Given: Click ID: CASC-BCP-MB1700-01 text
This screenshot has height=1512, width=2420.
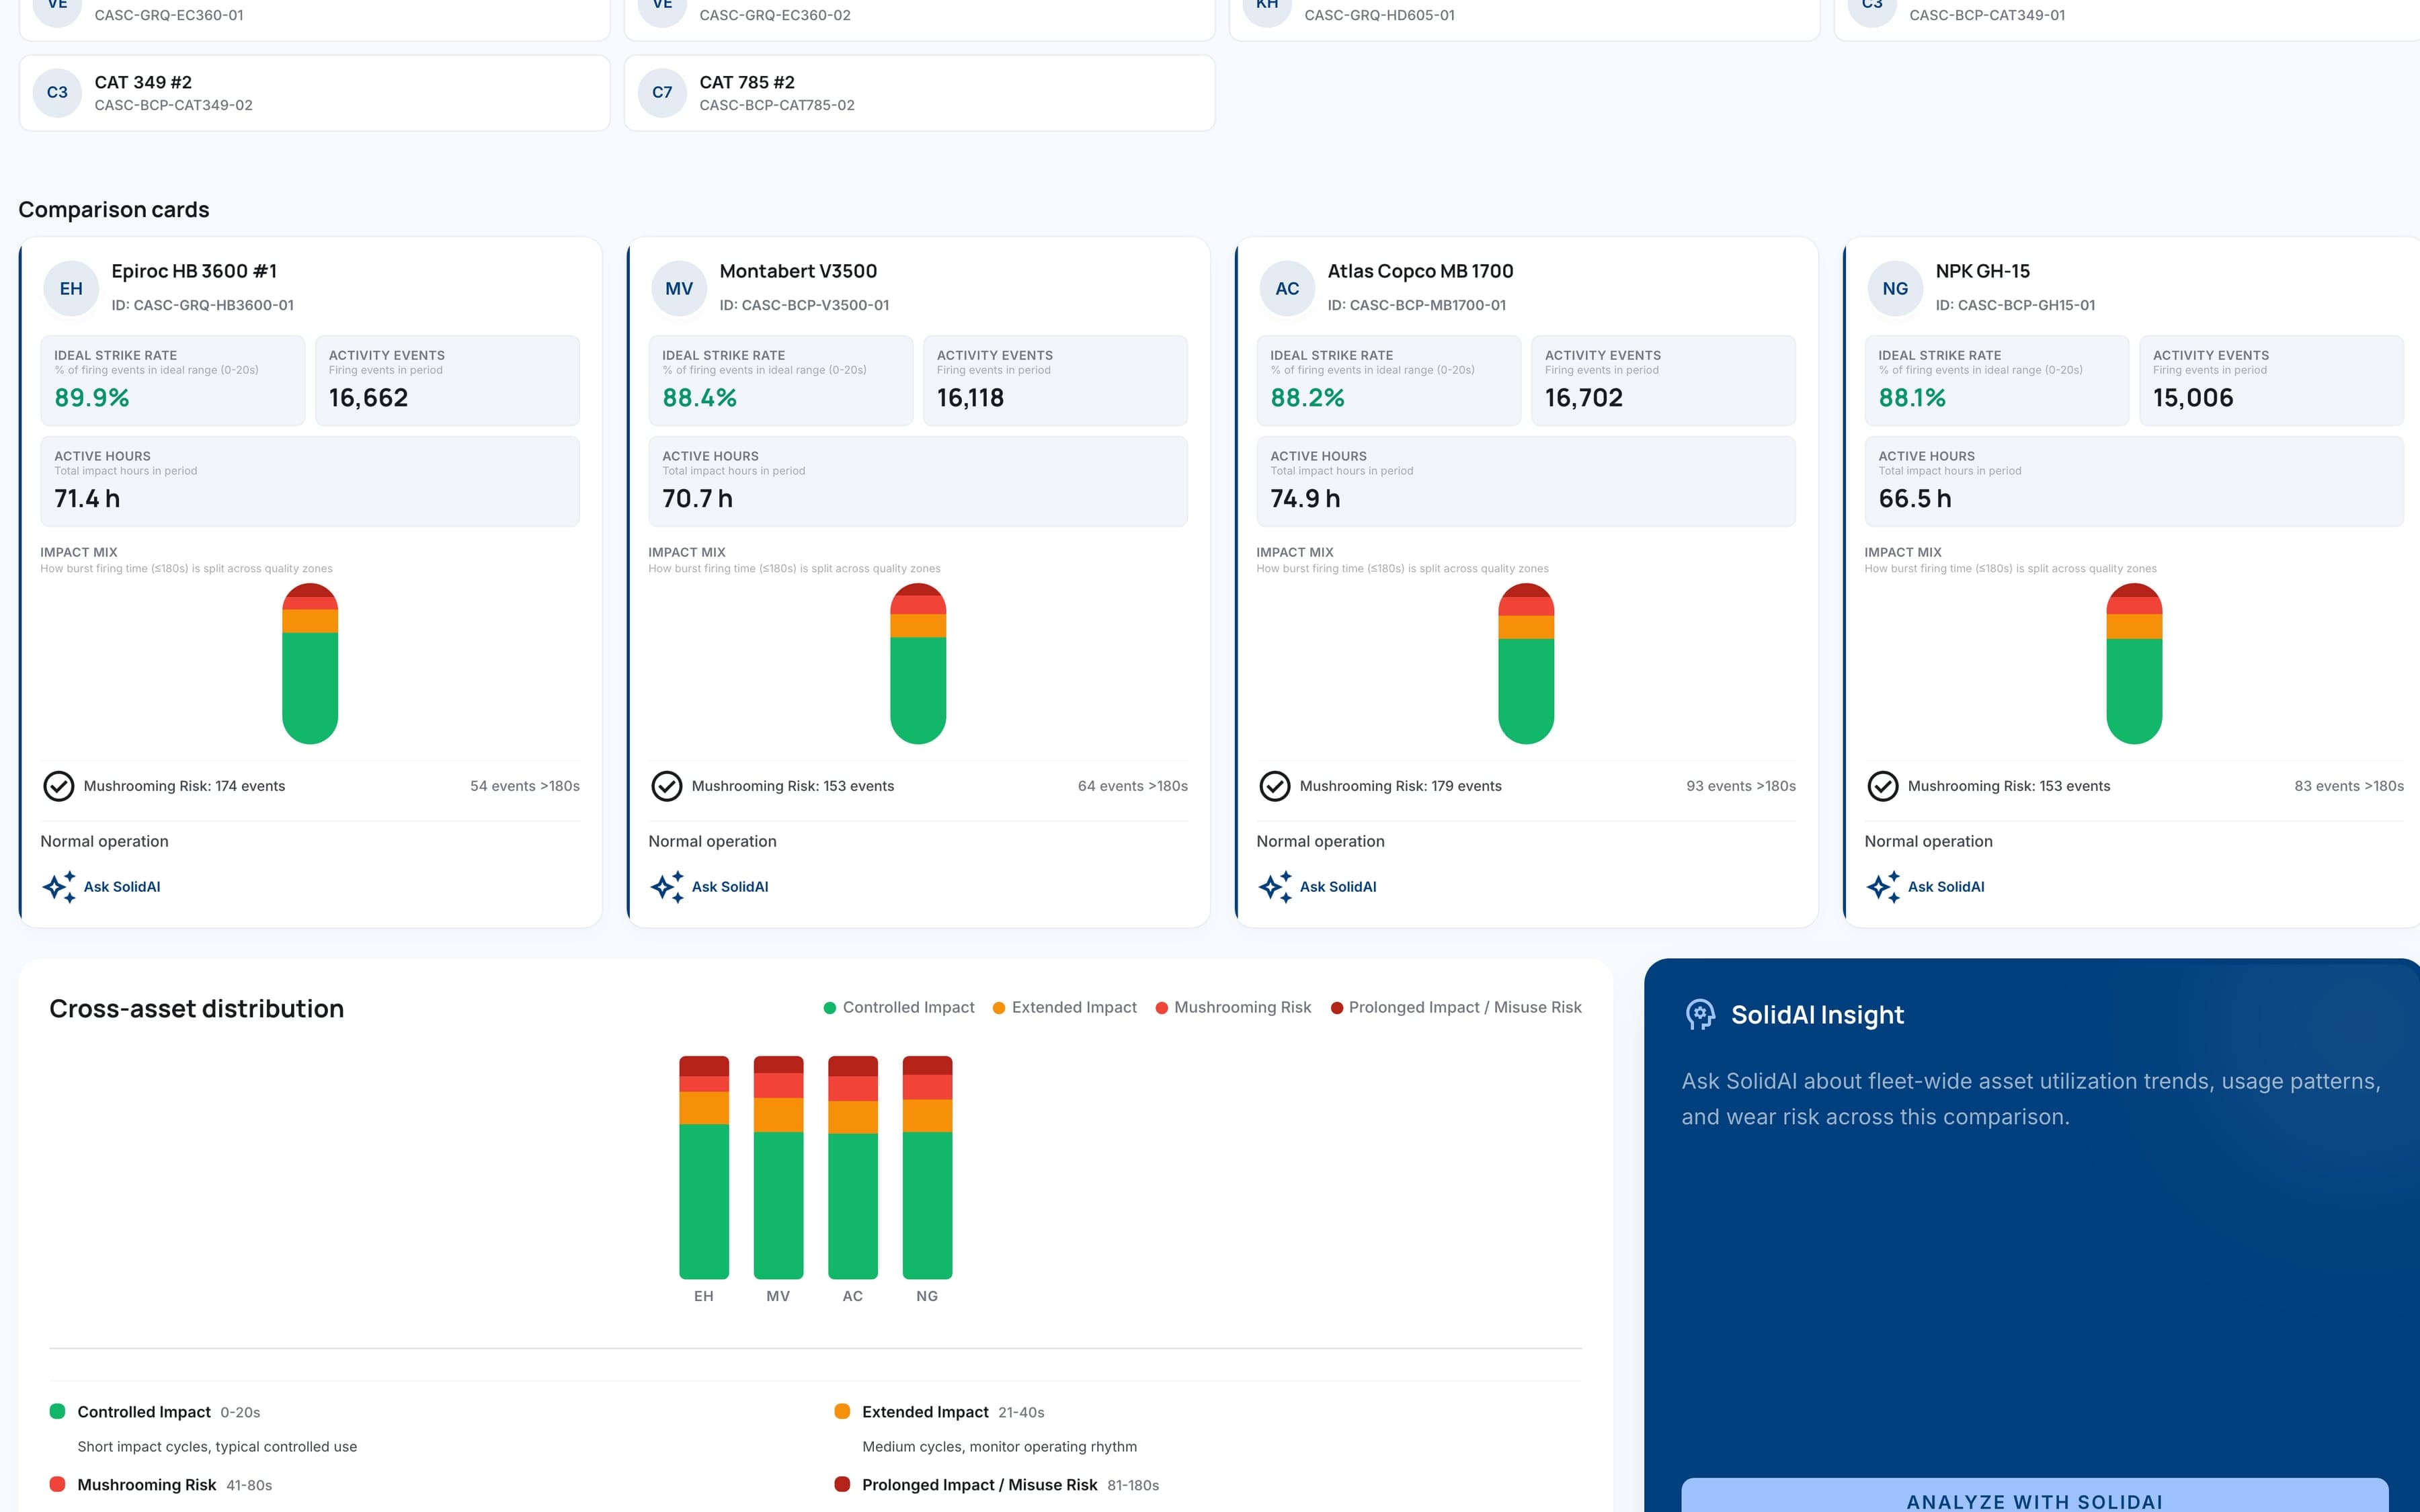Looking at the screenshot, I should point(1416,305).
